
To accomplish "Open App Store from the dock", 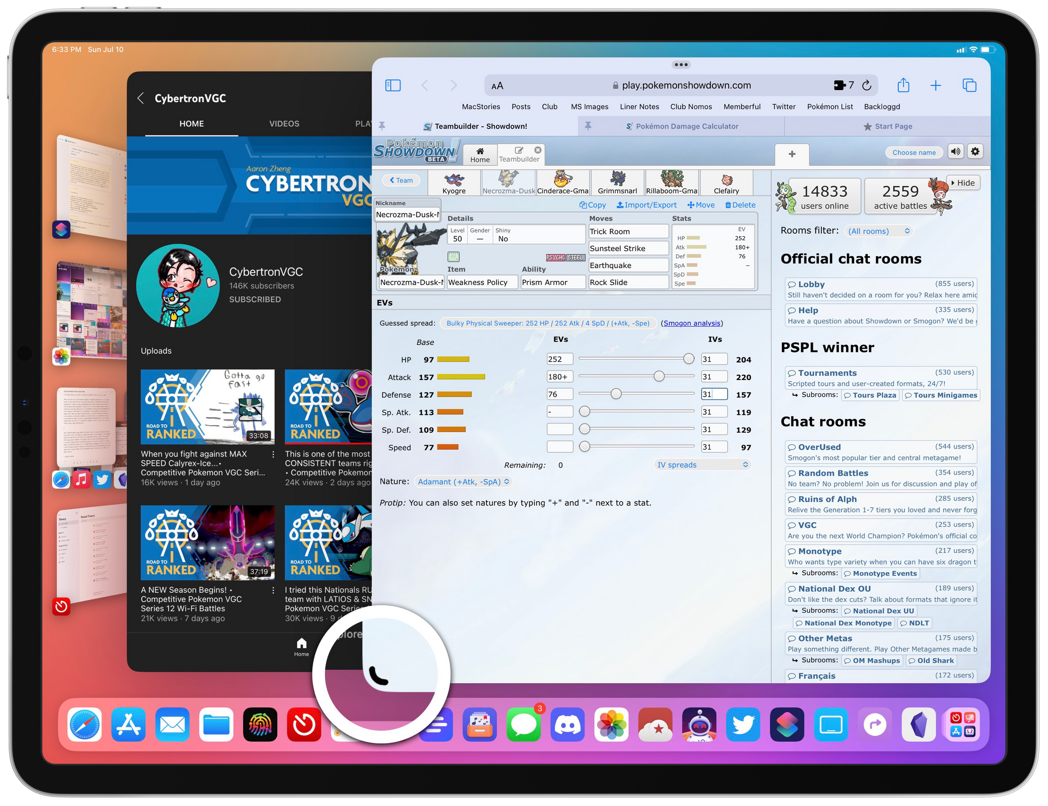I will (128, 724).
